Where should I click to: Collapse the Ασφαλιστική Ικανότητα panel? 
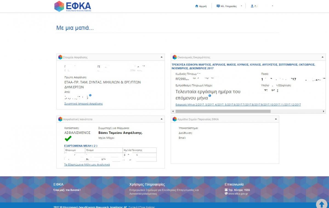click(x=161, y=119)
